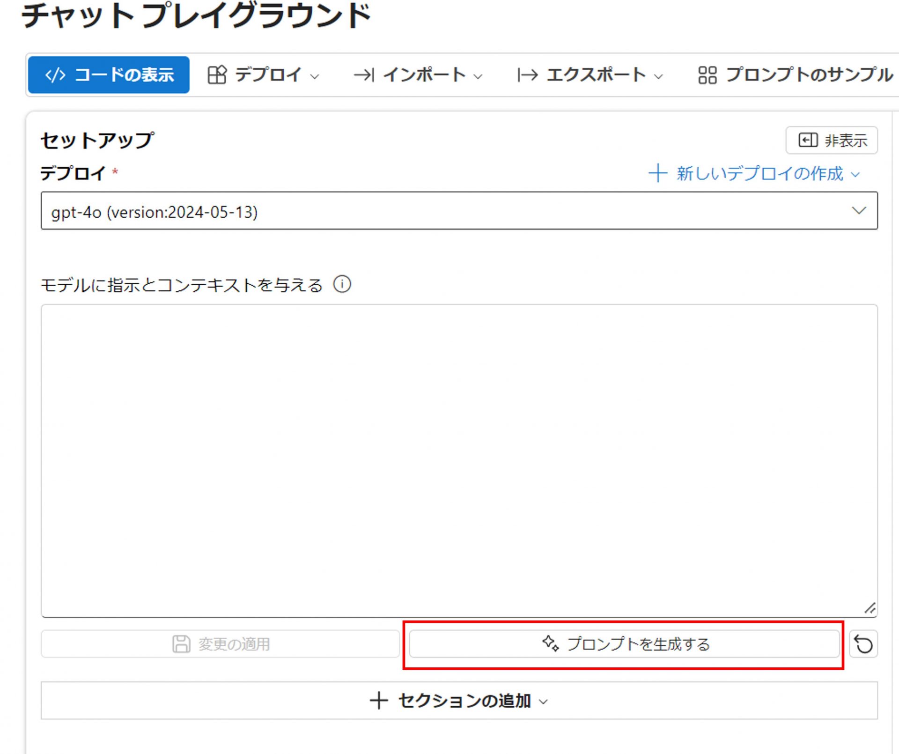
Task: Click the インポート arrow icon
Action: [363, 75]
